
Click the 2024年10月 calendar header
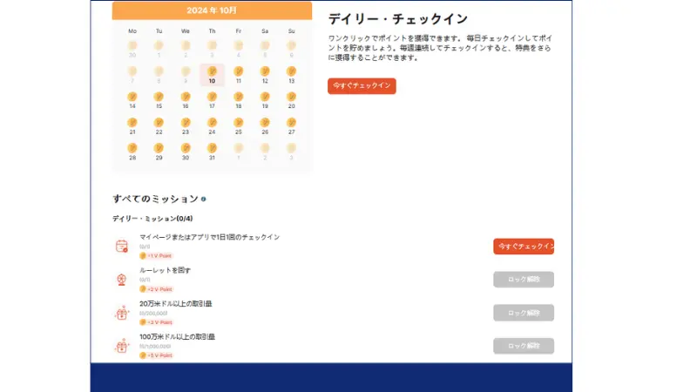212,10
